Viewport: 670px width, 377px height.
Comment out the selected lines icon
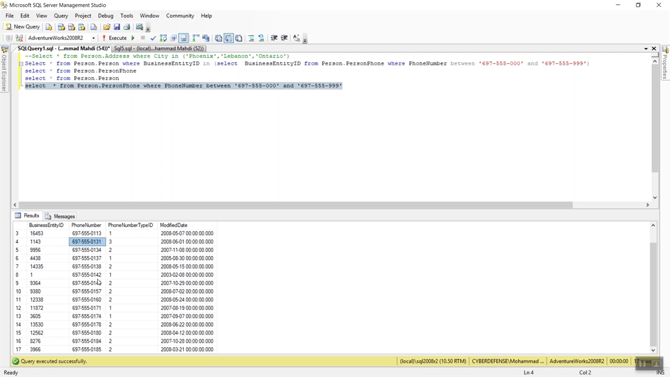(x=251, y=38)
